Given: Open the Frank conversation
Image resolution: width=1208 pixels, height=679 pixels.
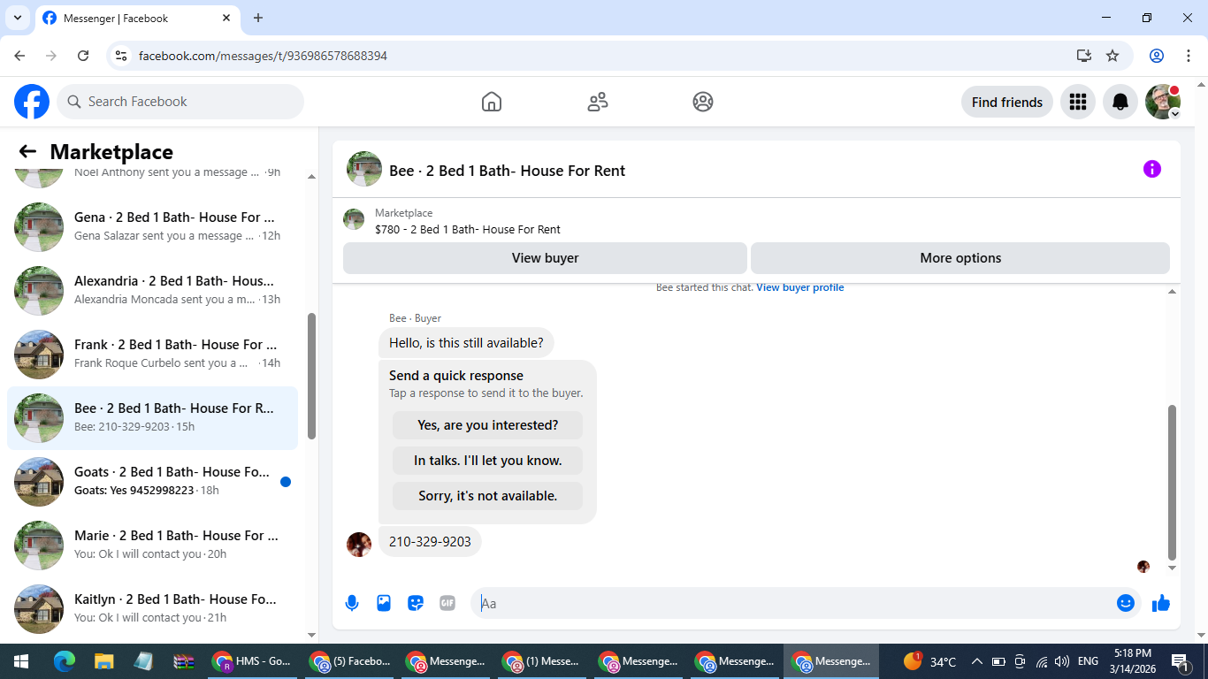Looking at the screenshot, I should [152, 355].
